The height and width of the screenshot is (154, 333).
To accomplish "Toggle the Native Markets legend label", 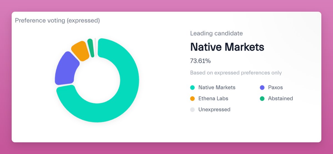I will (x=217, y=87).
